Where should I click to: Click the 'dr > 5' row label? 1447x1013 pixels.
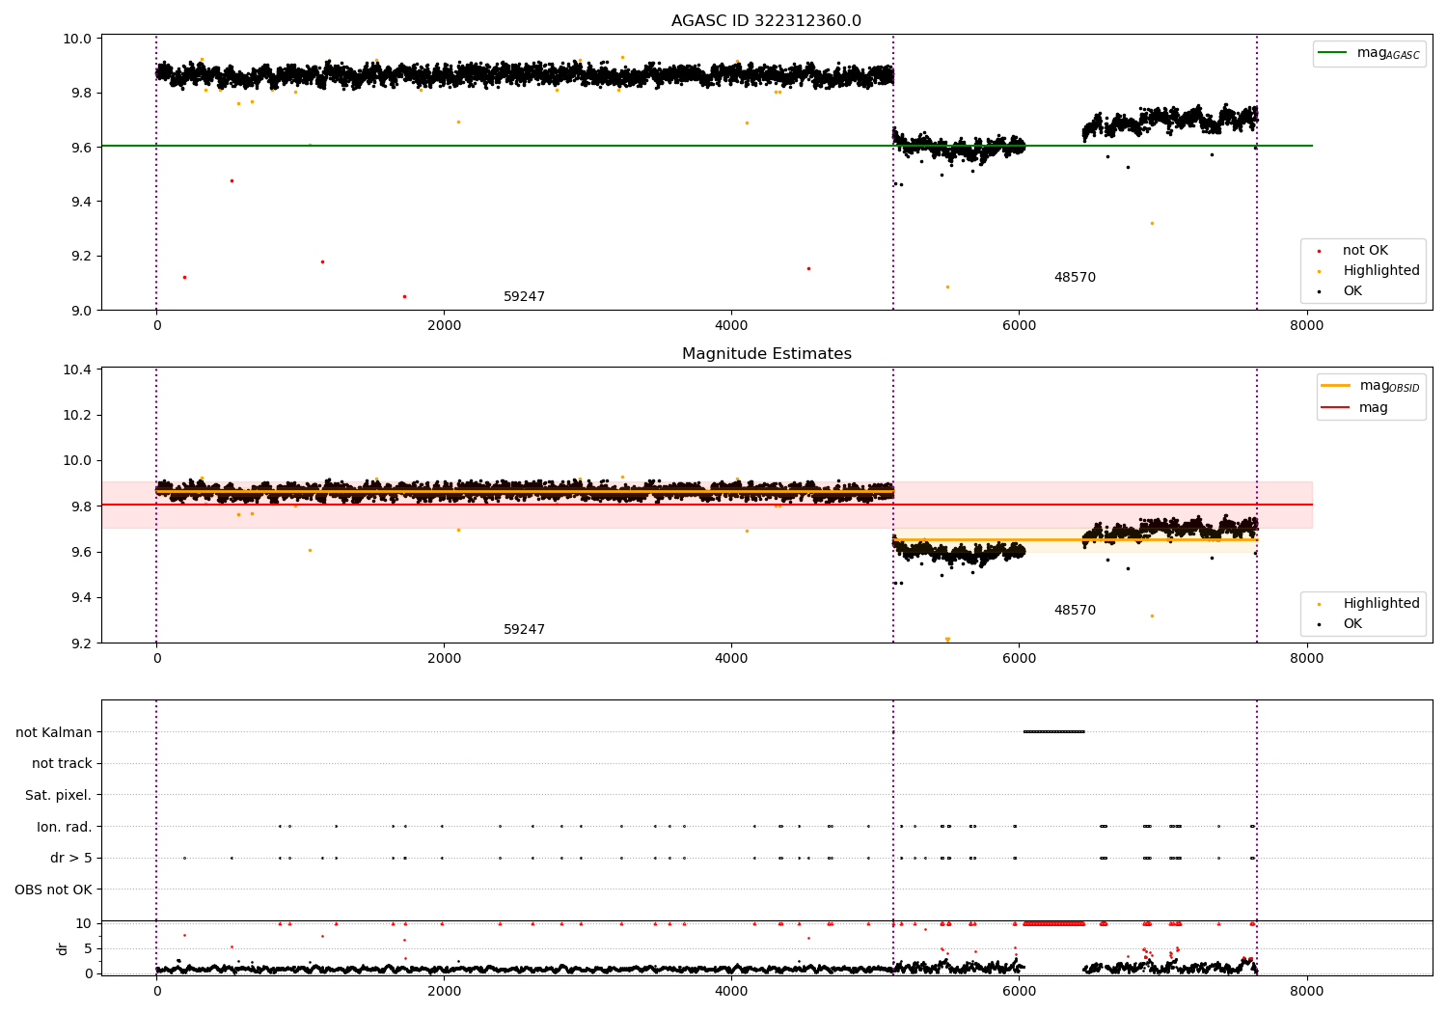tap(71, 859)
